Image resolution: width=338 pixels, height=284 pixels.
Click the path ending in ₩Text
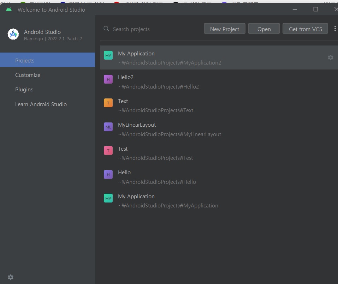(x=156, y=110)
